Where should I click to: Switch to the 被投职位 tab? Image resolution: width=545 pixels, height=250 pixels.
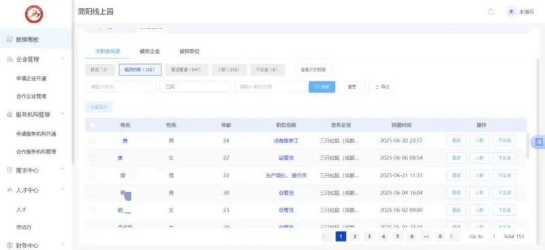(x=189, y=51)
